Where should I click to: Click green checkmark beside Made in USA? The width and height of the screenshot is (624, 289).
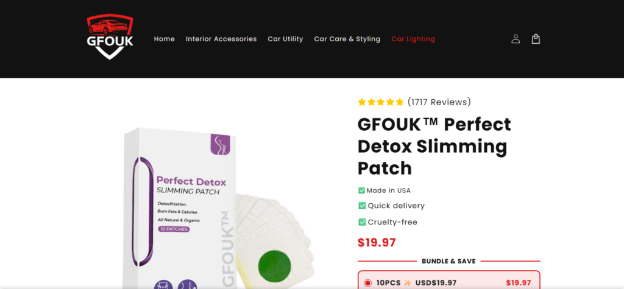(362, 190)
